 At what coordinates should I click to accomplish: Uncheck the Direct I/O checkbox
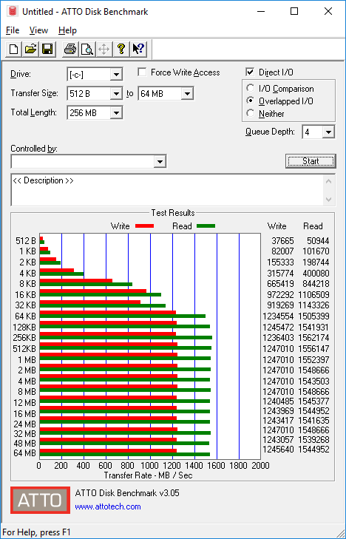(x=250, y=72)
